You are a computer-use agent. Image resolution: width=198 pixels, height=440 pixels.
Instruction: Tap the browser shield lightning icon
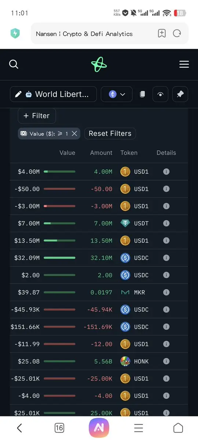[x=15, y=34]
